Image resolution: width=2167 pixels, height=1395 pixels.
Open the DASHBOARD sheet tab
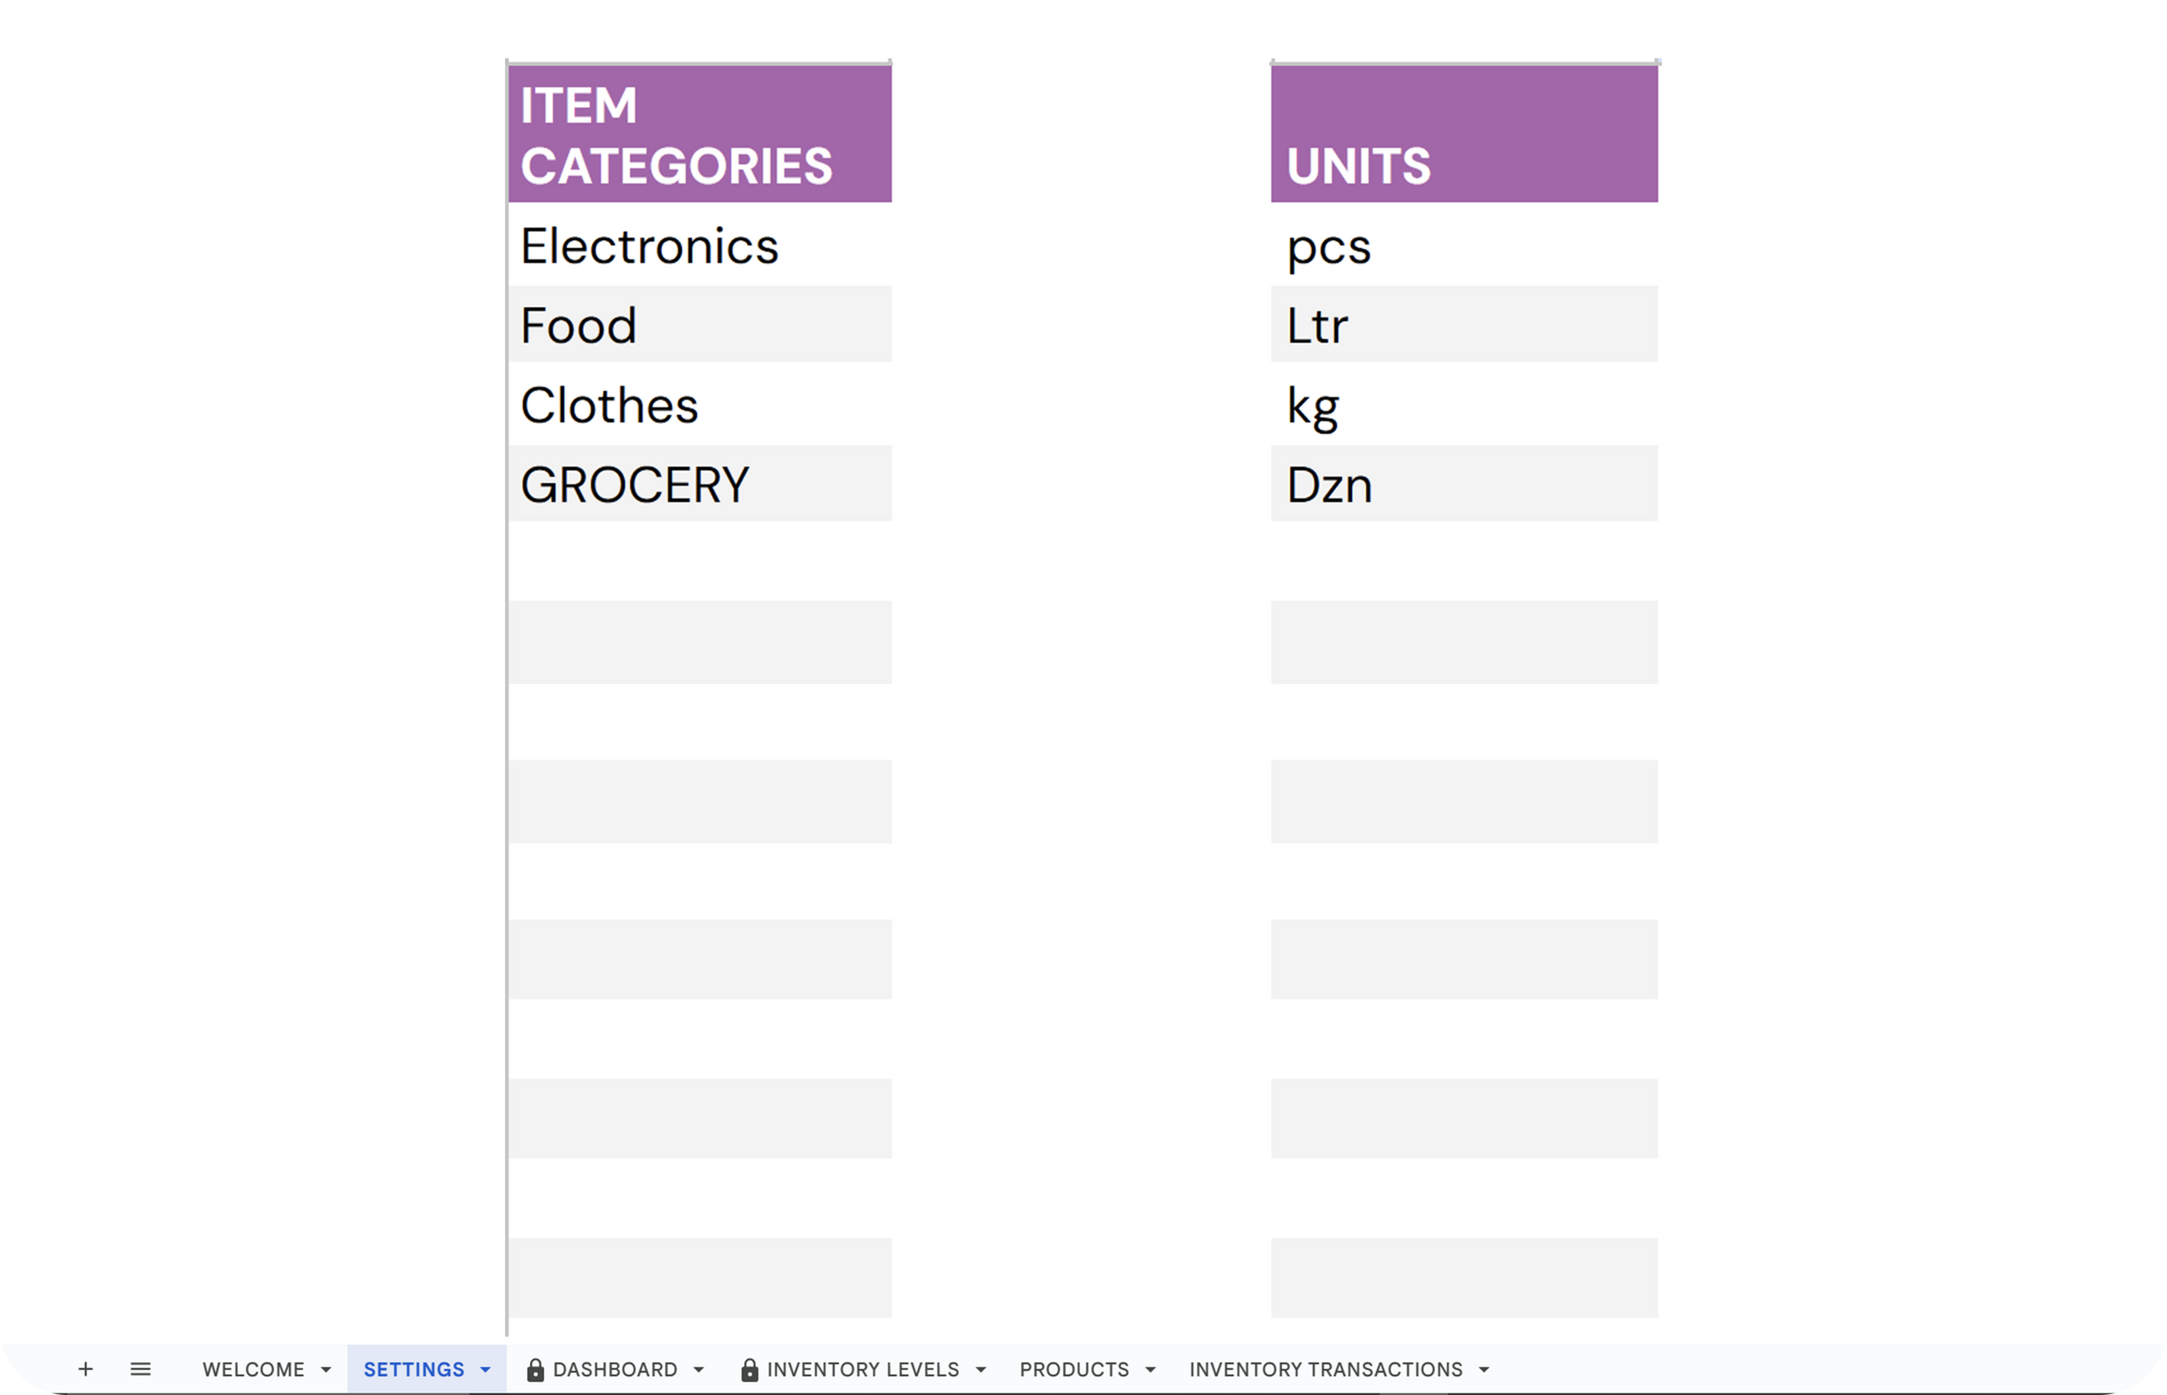pyautogui.click(x=615, y=1370)
